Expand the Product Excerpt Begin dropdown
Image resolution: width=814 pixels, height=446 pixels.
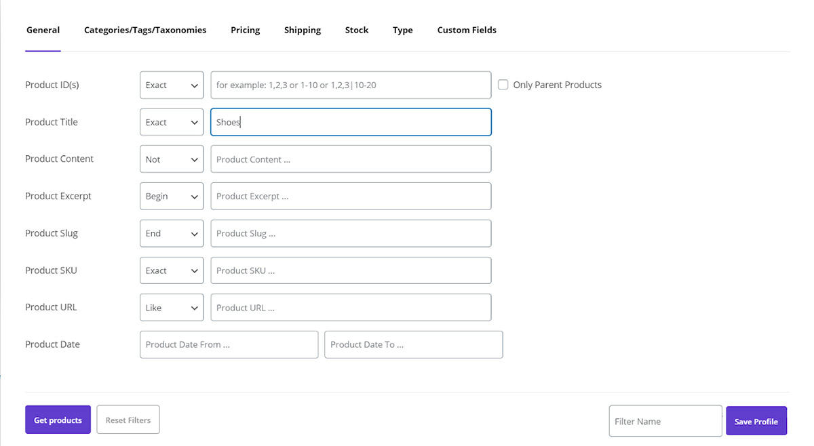[172, 197]
